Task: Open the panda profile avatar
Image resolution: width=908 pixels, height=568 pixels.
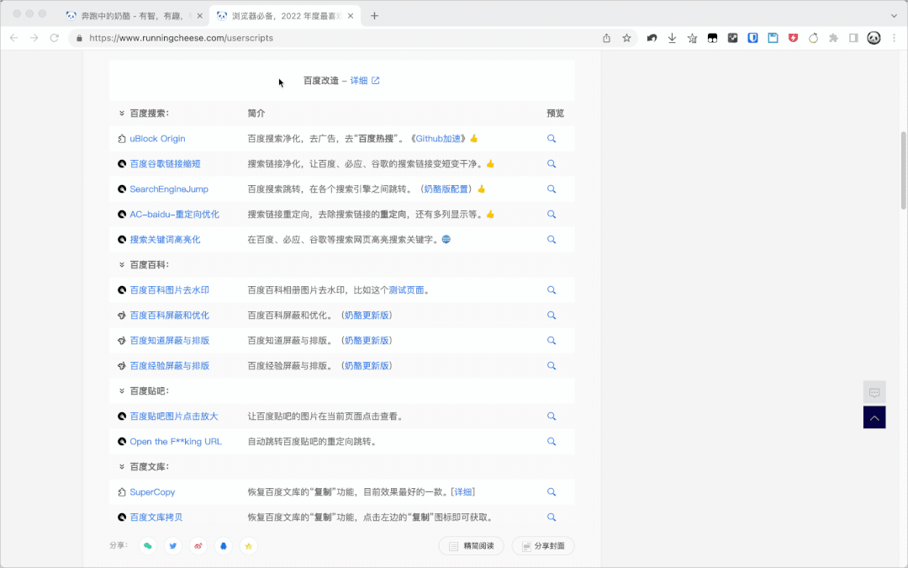Action: tap(874, 38)
